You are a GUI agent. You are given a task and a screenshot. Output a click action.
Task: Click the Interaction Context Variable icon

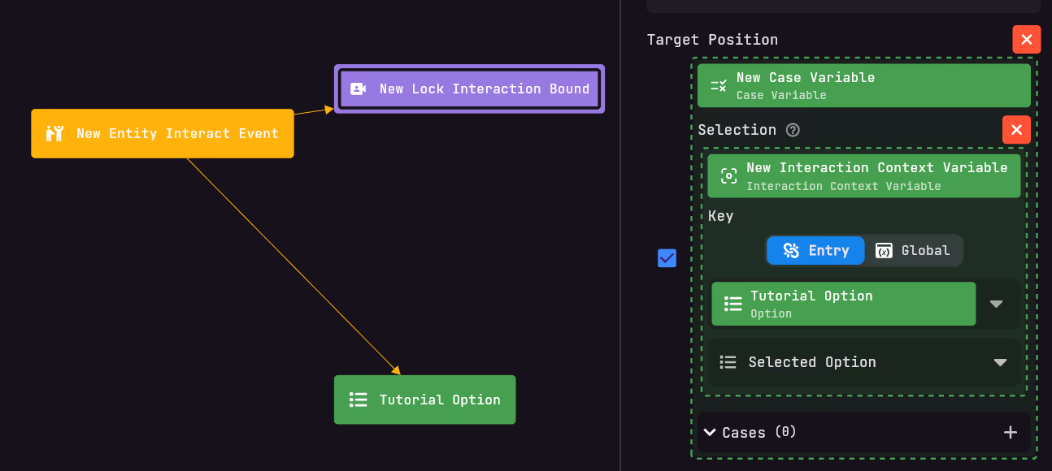[729, 176]
